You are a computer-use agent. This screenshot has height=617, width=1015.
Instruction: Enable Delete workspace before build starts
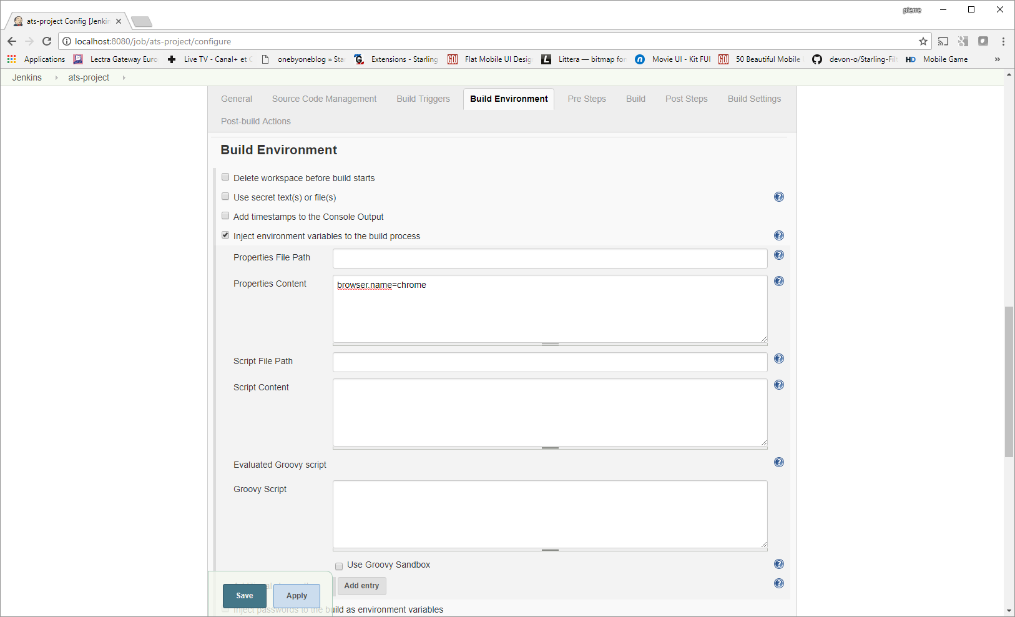point(225,177)
